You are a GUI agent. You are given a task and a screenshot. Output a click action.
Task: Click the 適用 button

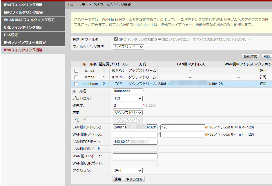click(118, 179)
